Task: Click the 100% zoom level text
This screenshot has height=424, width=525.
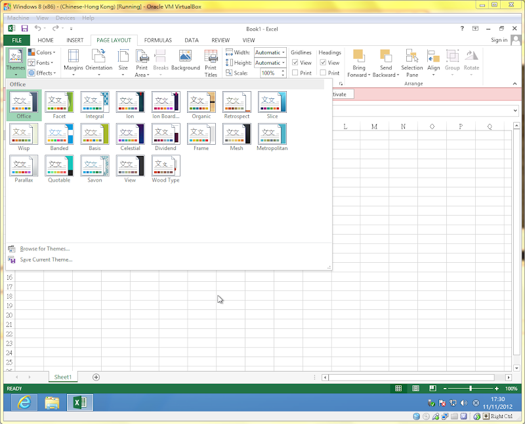Action: click(x=511, y=388)
